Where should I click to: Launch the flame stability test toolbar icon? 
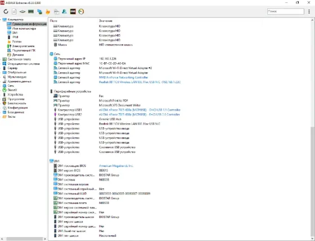point(48,12)
